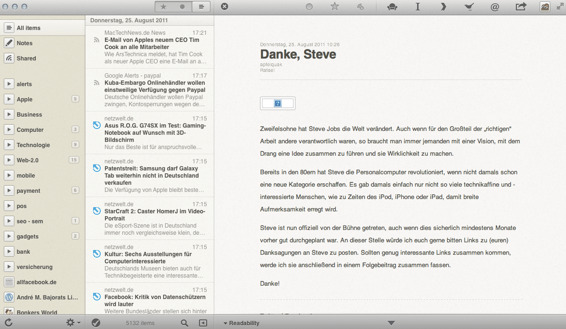Select the Business folder label
Image resolution: width=566 pixels, height=329 pixels.
pos(29,114)
